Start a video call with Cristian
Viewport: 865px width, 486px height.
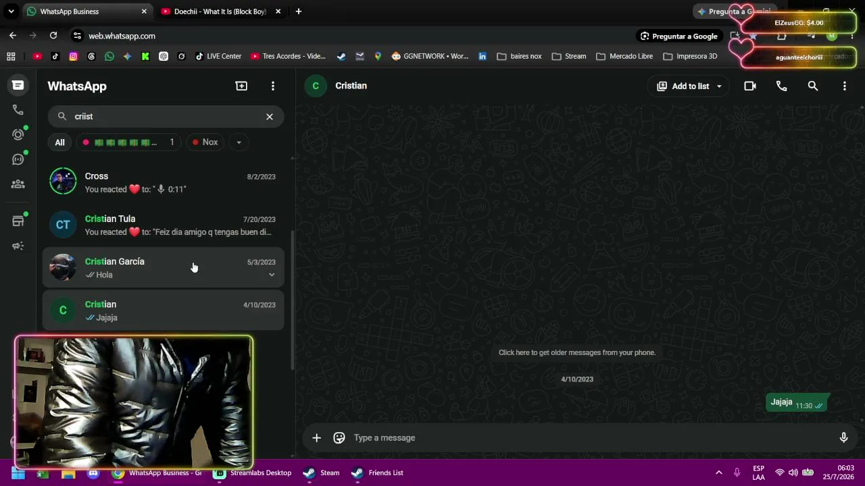[x=750, y=86]
